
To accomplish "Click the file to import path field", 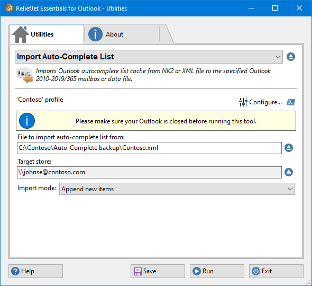I will click(x=149, y=148).
